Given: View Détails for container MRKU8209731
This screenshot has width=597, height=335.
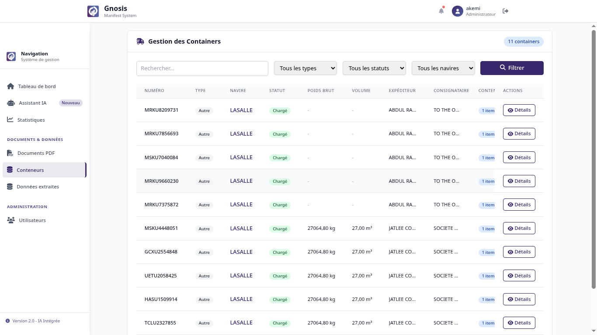Looking at the screenshot, I should point(519,110).
